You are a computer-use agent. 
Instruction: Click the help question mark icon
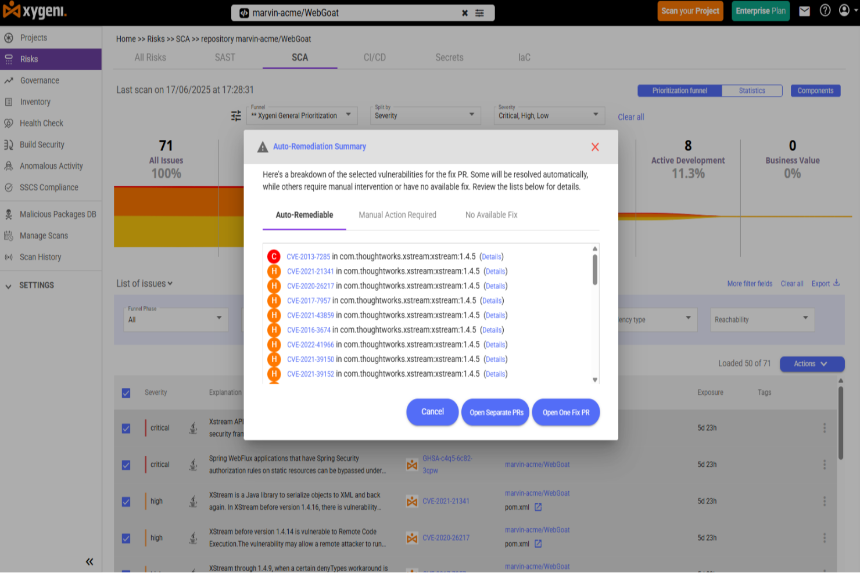[x=825, y=10]
